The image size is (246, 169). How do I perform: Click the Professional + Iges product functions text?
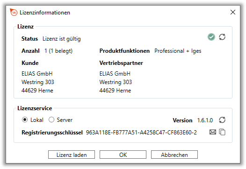tap(178, 51)
